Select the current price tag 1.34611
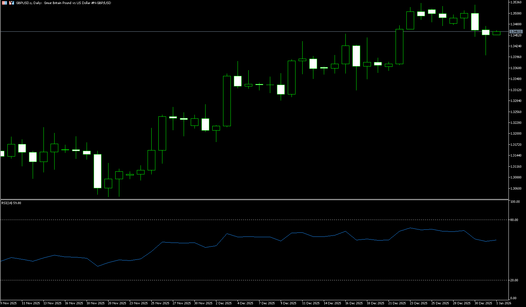 point(516,31)
